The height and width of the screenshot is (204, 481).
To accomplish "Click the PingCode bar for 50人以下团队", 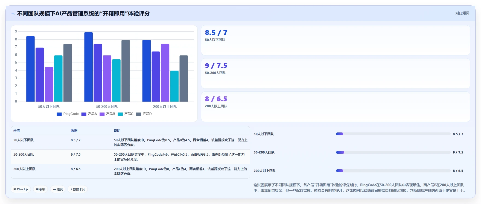I will [x=30, y=69].
